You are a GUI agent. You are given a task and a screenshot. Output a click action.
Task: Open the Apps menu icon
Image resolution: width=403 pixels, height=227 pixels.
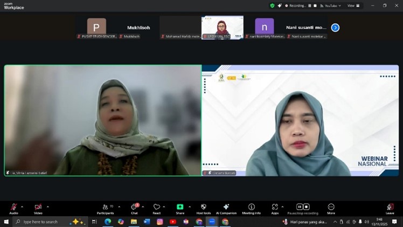point(275,208)
